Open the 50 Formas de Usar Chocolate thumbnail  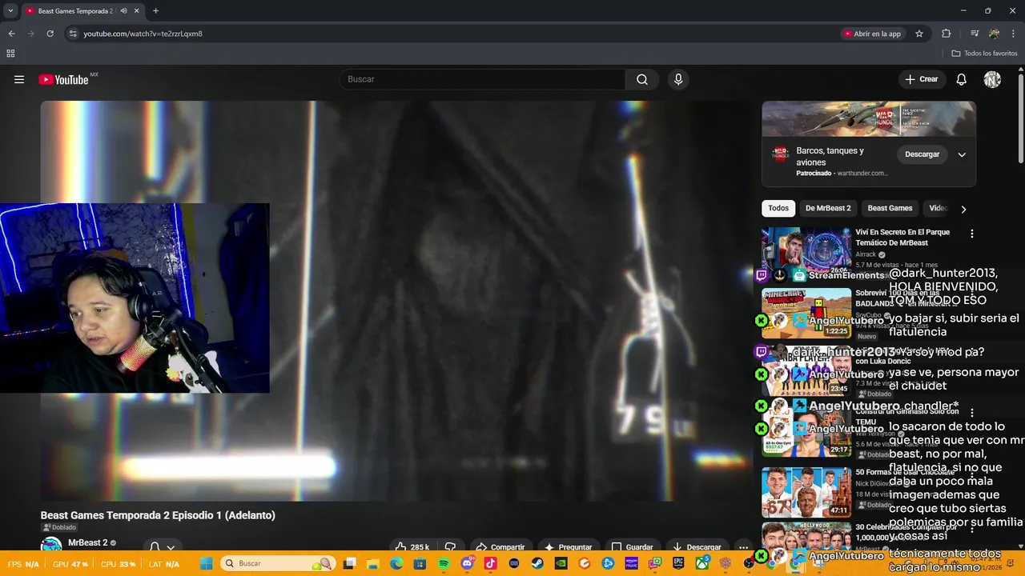click(x=806, y=492)
